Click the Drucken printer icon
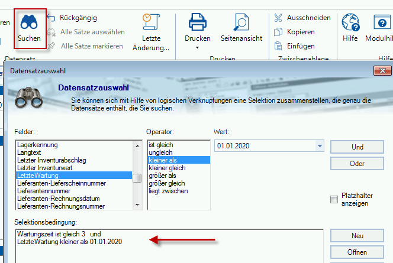This screenshot has width=393, height=263. (197, 22)
